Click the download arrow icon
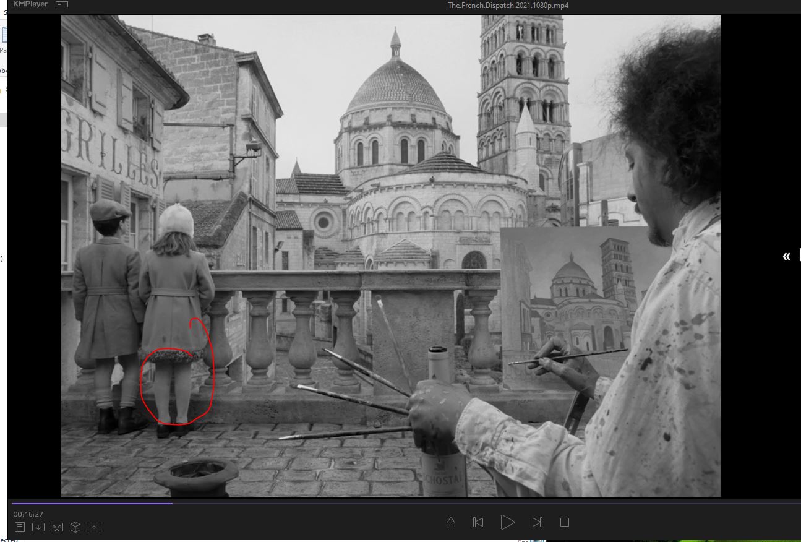Viewport: 801px width, 542px height. (x=38, y=527)
